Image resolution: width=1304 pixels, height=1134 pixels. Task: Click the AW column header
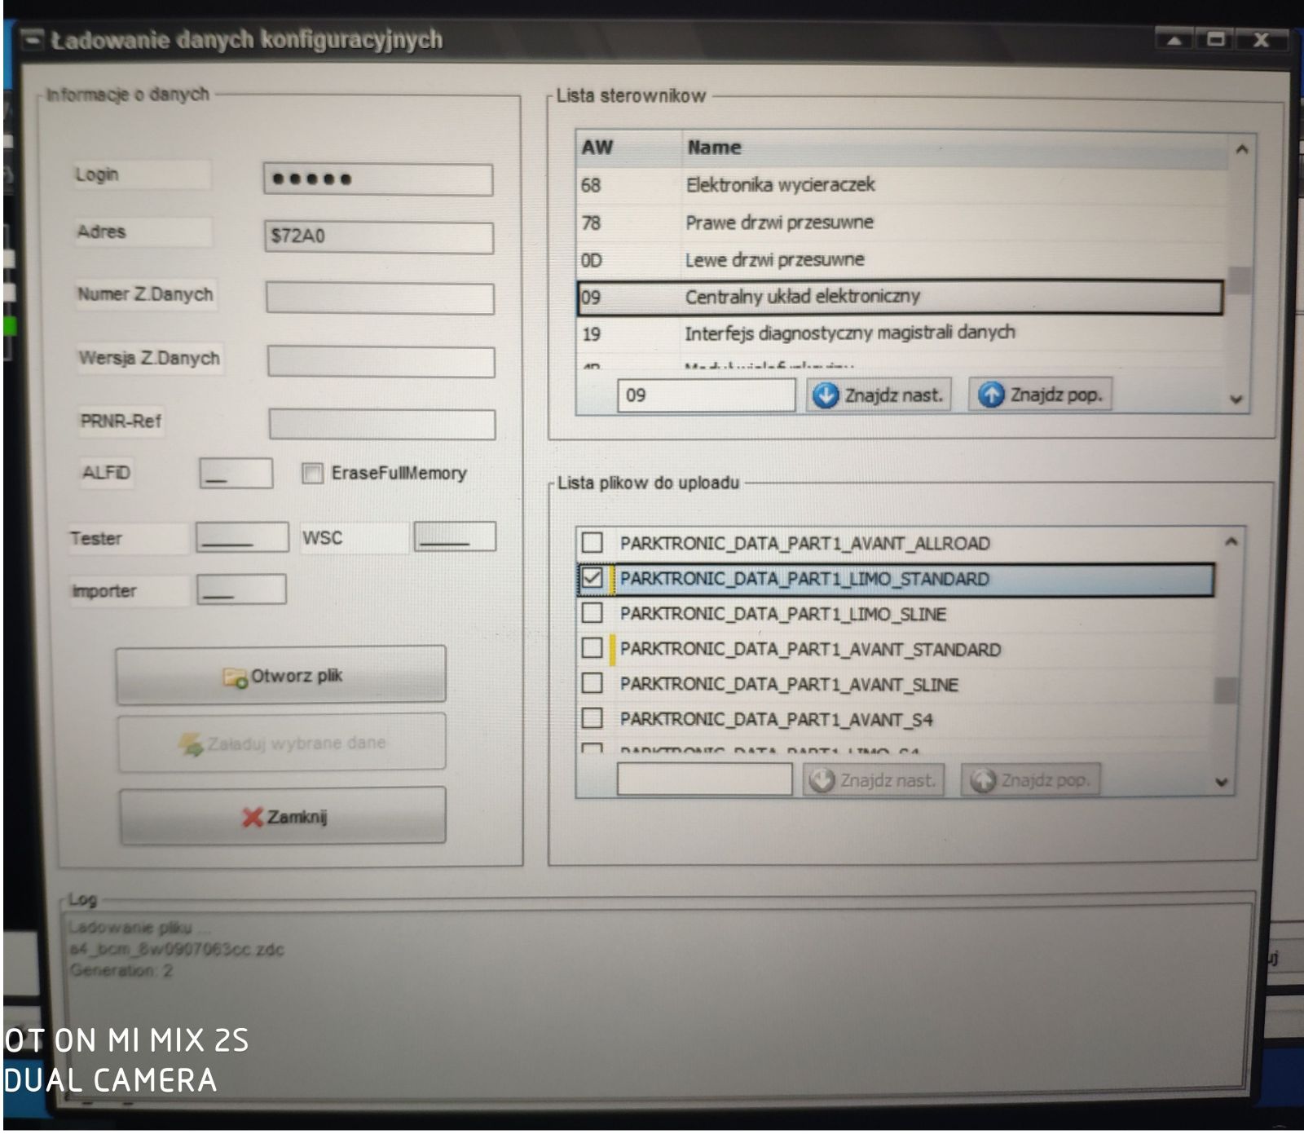click(628, 148)
